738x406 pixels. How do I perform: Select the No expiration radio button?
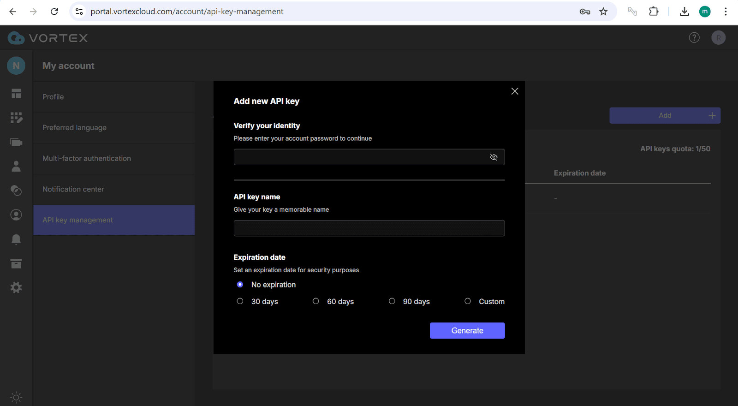pyautogui.click(x=240, y=285)
